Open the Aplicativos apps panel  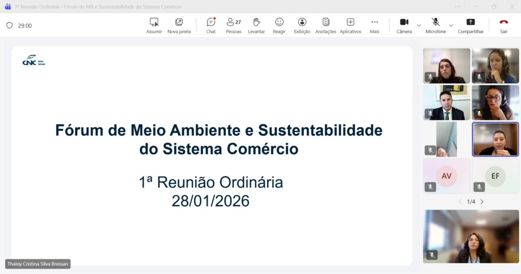tap(350, 25)
